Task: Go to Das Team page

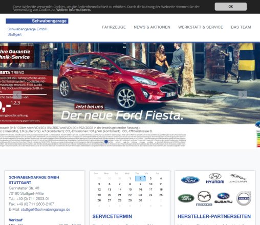Action: tap(241, 27)
